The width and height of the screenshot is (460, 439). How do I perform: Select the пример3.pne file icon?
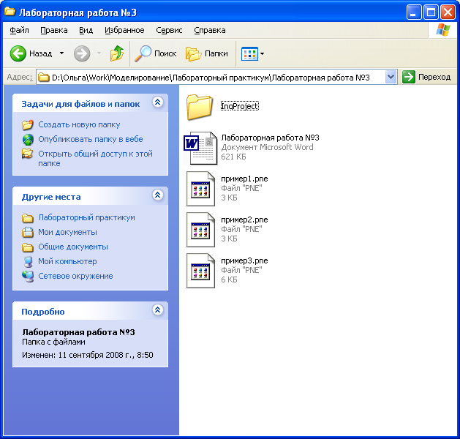coord(200,271)
